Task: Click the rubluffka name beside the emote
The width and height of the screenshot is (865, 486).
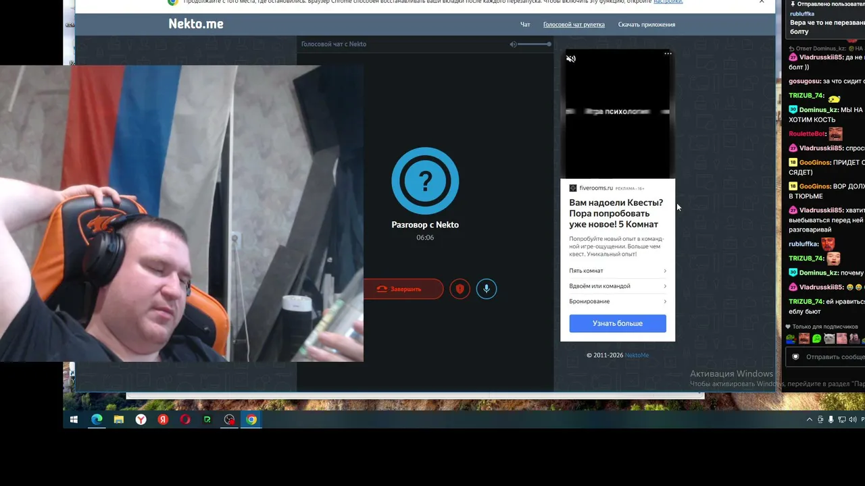Action: click(x=804, y=244)
